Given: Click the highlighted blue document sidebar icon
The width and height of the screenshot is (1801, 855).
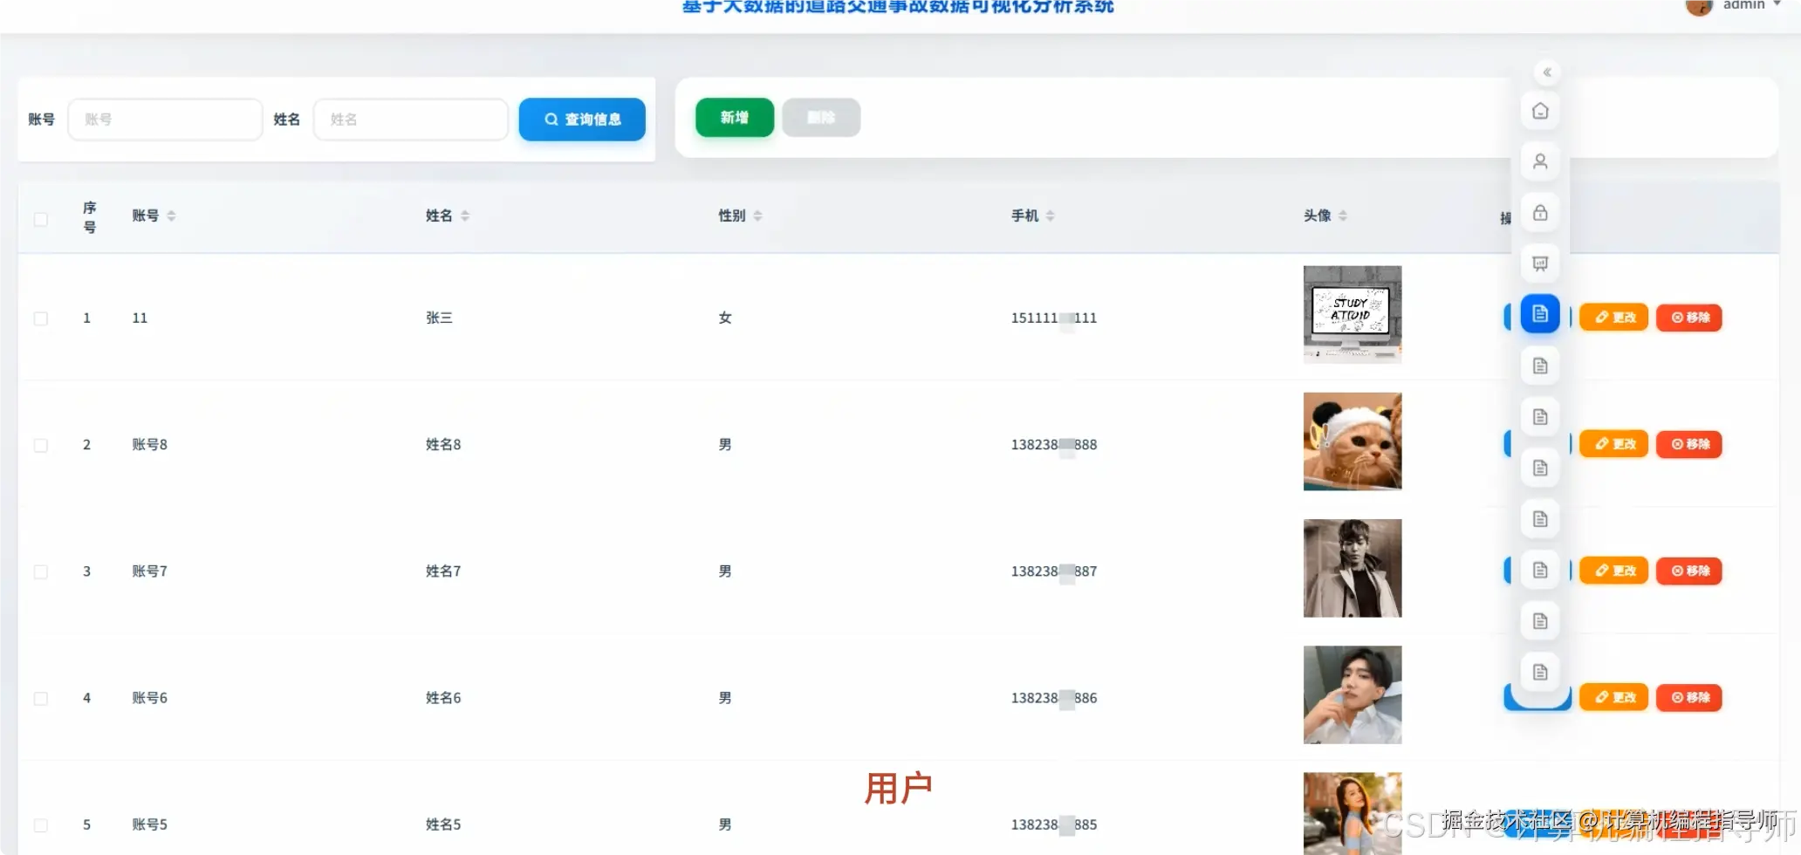Looking at the screenshot, I should (1540, 314).
